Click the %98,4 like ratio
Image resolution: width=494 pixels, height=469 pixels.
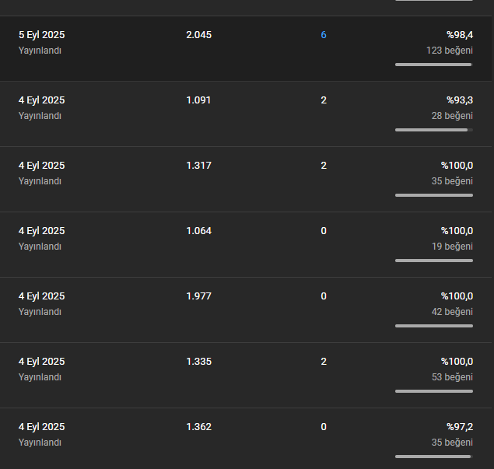(x=460, y=35)
